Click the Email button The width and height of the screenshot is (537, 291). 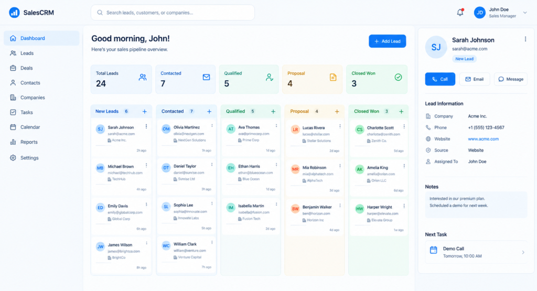(474, 79)
